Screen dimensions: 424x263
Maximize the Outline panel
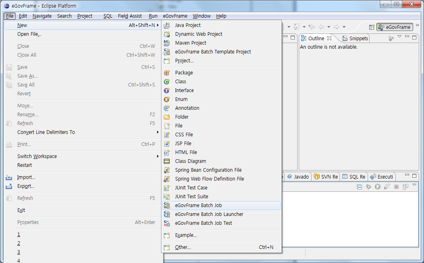414,37
